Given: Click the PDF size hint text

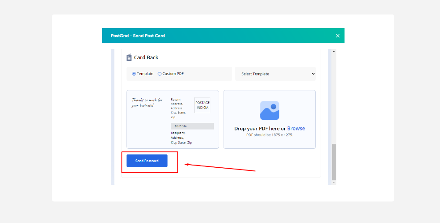Looking at the screenshot, I should tap(269, 135).
